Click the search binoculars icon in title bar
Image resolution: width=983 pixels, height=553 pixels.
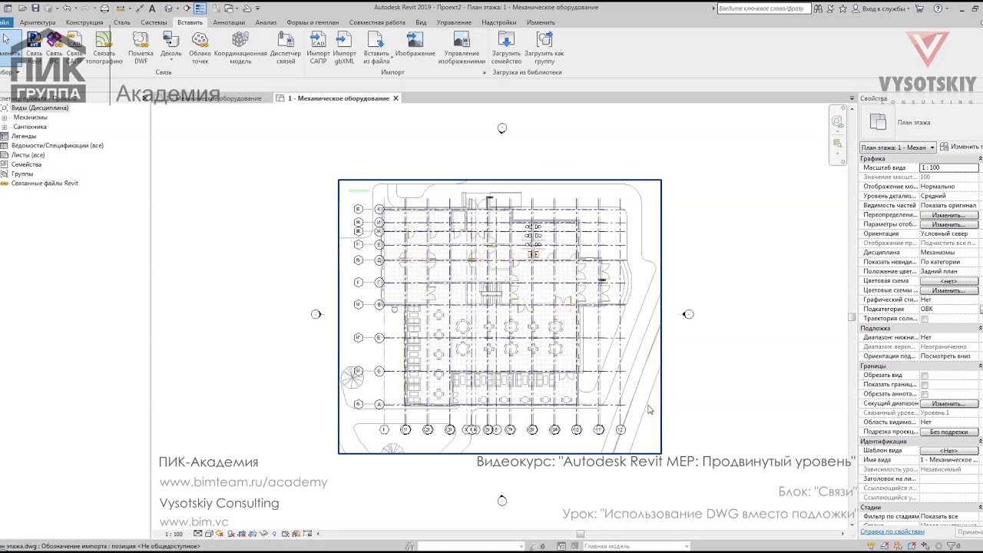tap(818, 8)
